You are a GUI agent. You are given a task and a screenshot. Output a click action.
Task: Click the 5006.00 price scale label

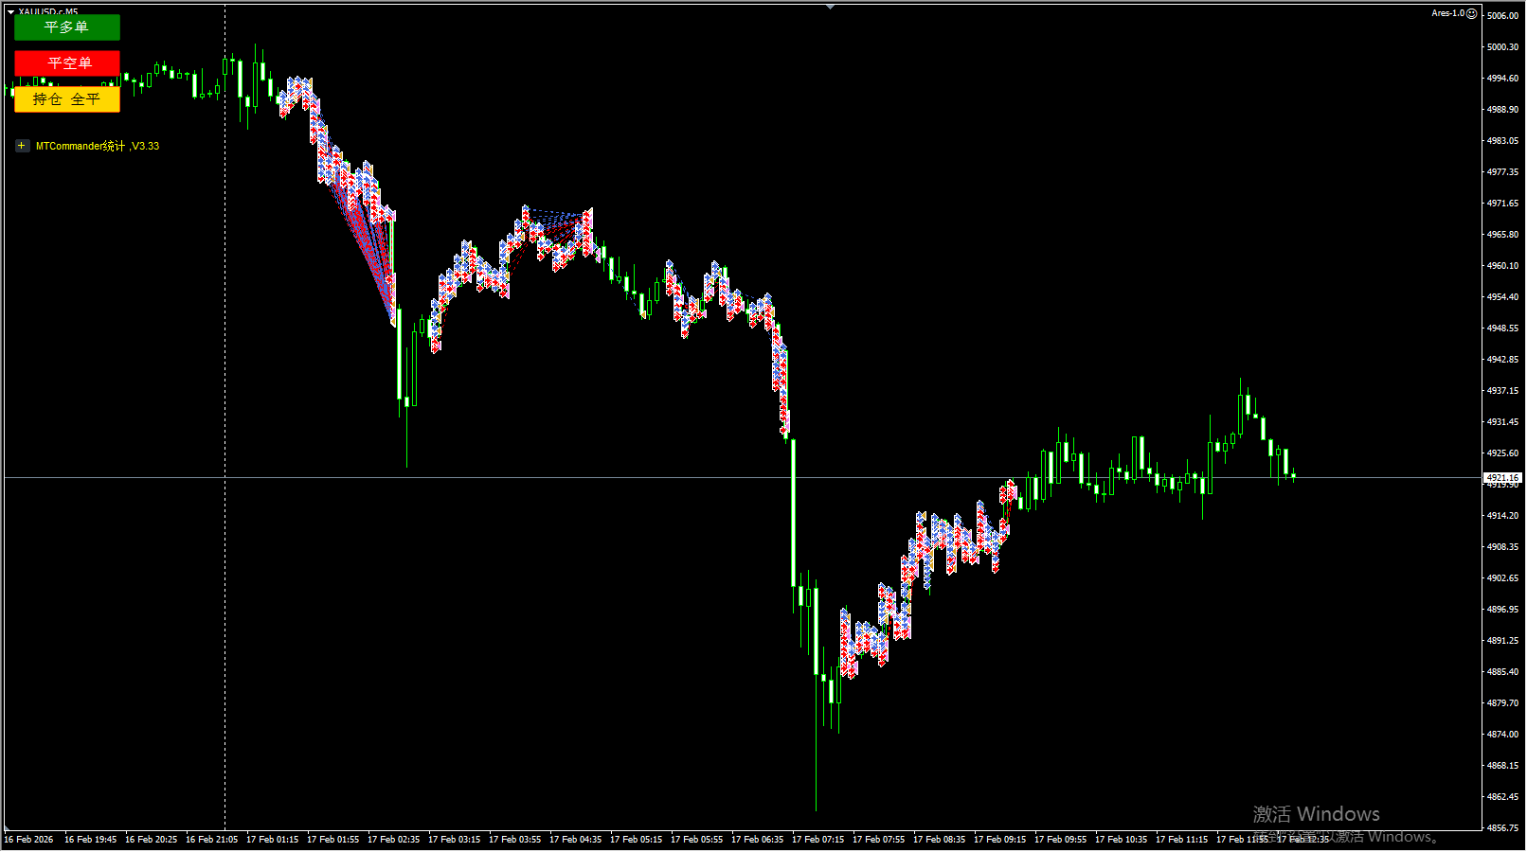[x=1502, y=16]
